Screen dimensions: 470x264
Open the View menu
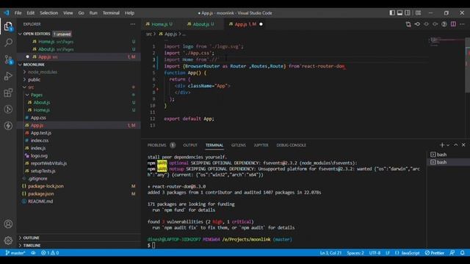[x=68, y=13]
